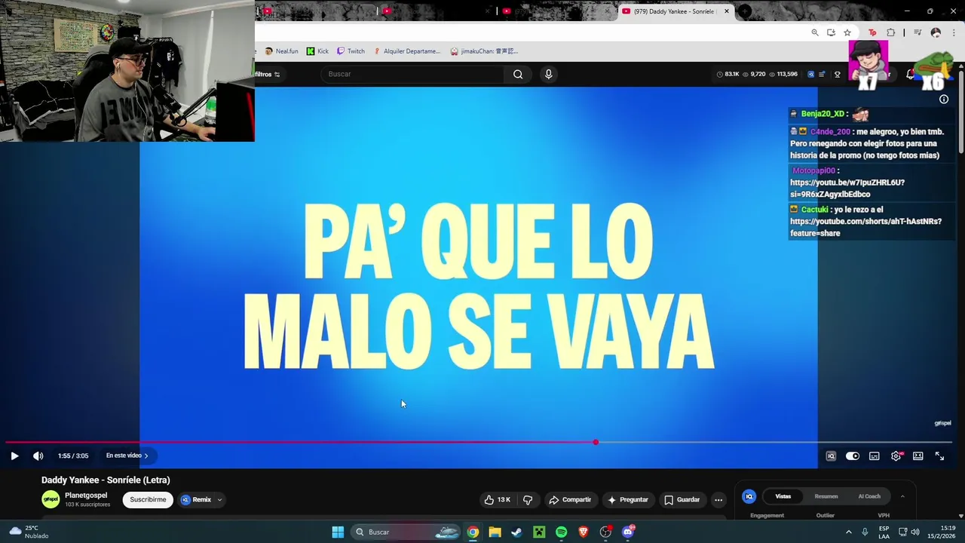Bookmark this page with the star

[847, 32]
